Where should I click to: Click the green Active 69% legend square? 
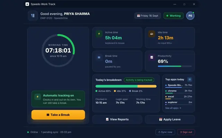coord(96,91)
